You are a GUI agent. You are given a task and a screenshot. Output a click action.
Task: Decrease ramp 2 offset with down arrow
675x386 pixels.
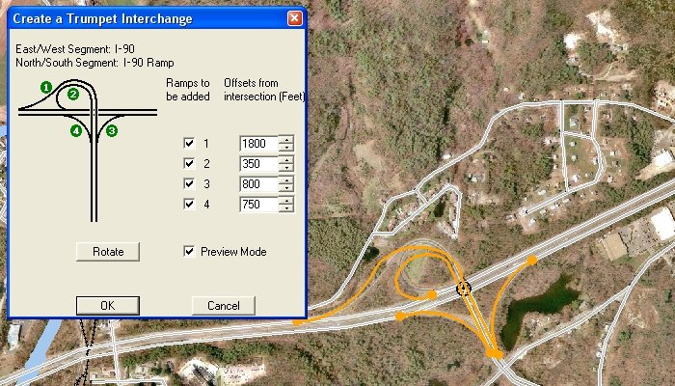[x=285, y=169]
